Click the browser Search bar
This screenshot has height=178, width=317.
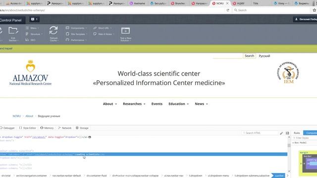click(272, 10)
